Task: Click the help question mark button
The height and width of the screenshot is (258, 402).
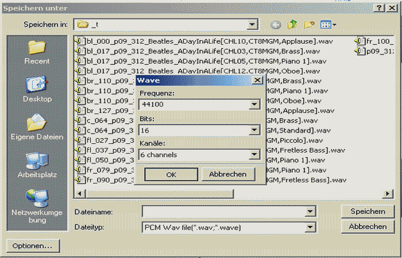Action: [380, 7]
